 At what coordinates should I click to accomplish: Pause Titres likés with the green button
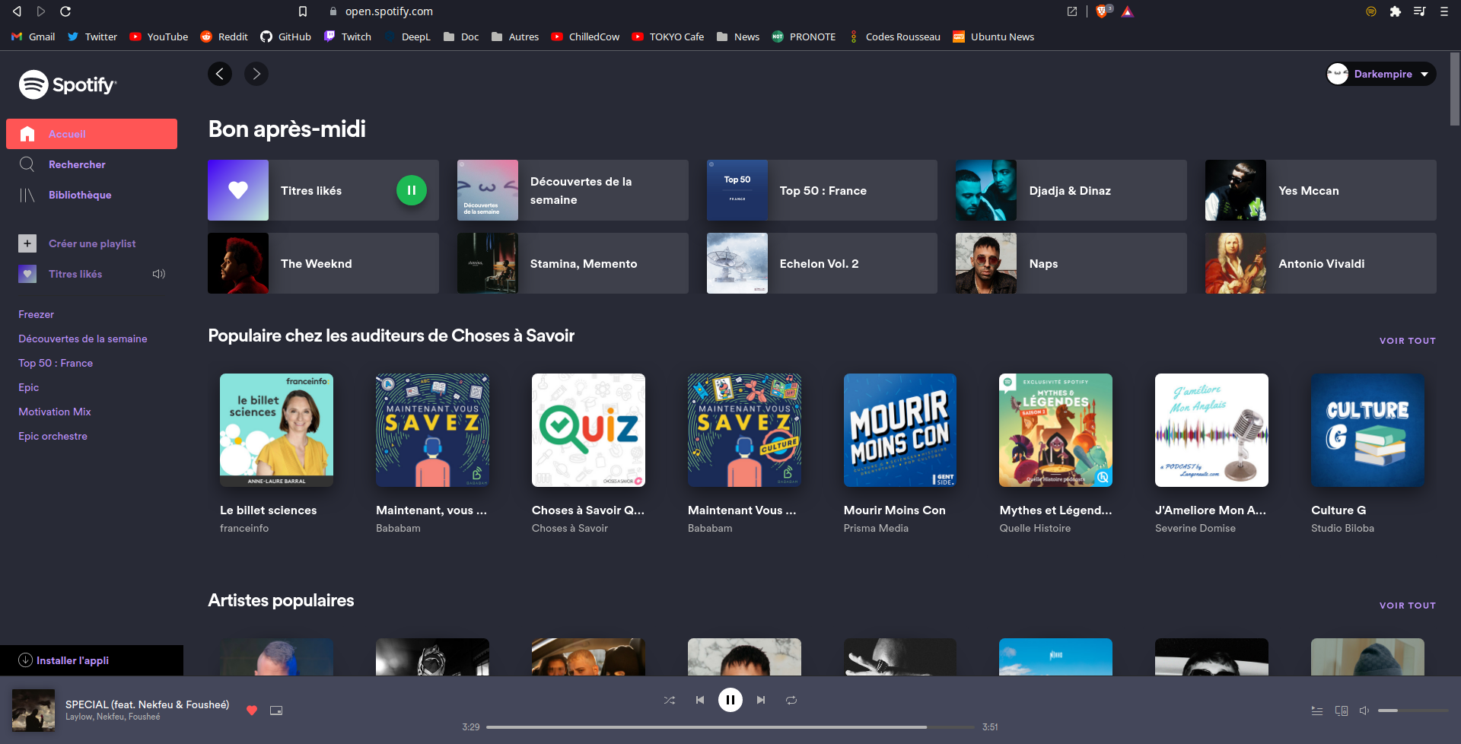[x=412, y=190]
